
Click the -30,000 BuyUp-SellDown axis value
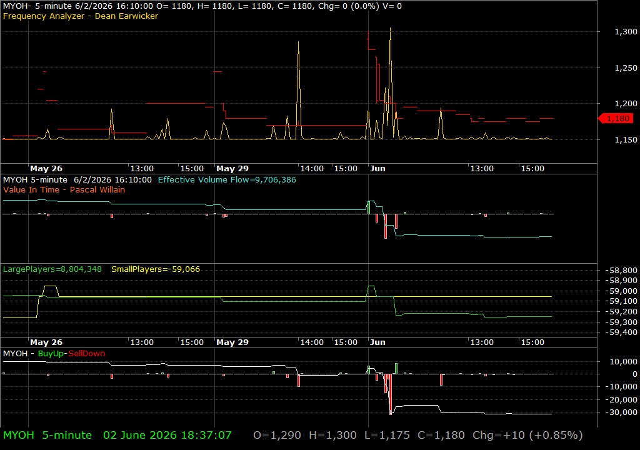coord(621,412)
